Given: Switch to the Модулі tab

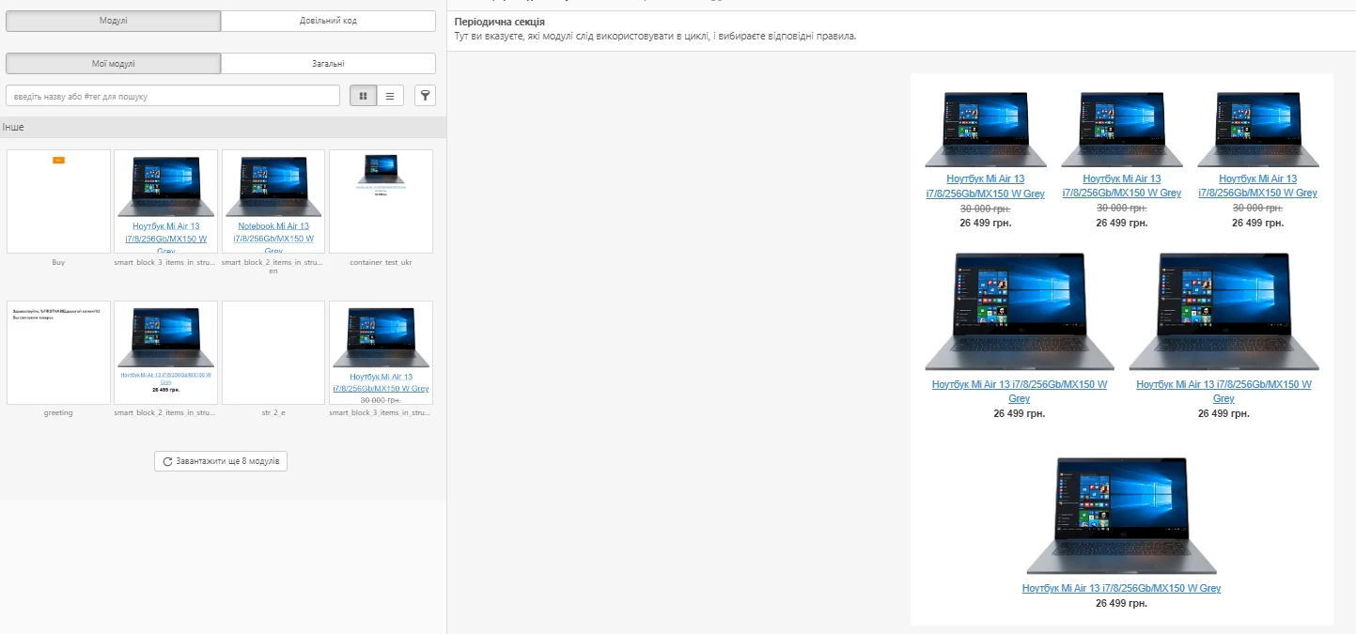Looking at the screenshot, I should click(x=113, y=21).
